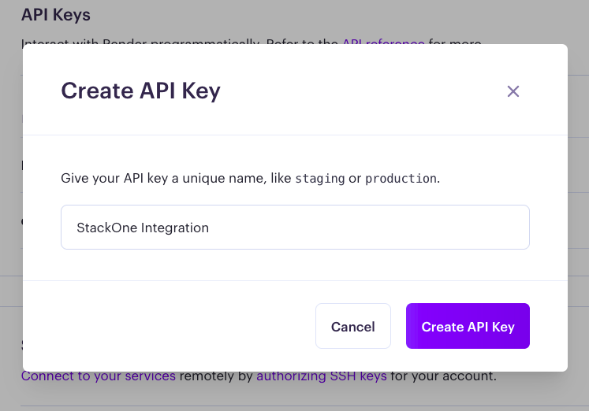Image resolution: width=589 pixels, height=411 pixels.
Task: Click the 'Give your API key a unique name' instruction
Action: [x=250, y=178]
